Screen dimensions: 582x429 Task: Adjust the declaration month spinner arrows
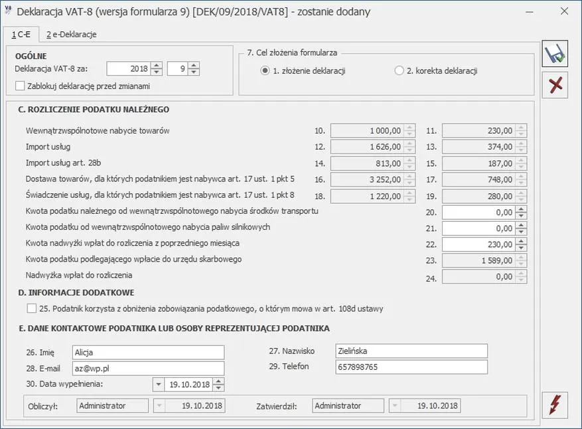point(194,68)
